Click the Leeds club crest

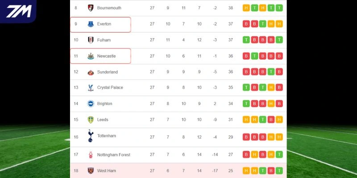click(91, 120)
